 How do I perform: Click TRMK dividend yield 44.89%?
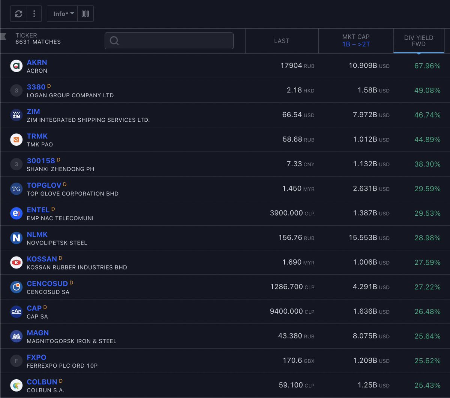427,140
